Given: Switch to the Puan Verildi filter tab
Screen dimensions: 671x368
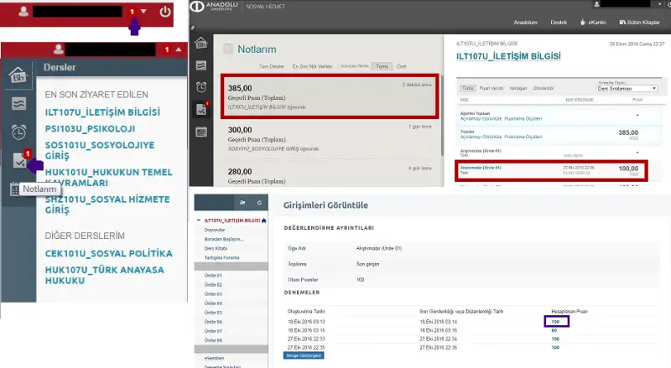Looking at the screenshot, I should coord(491,88).
